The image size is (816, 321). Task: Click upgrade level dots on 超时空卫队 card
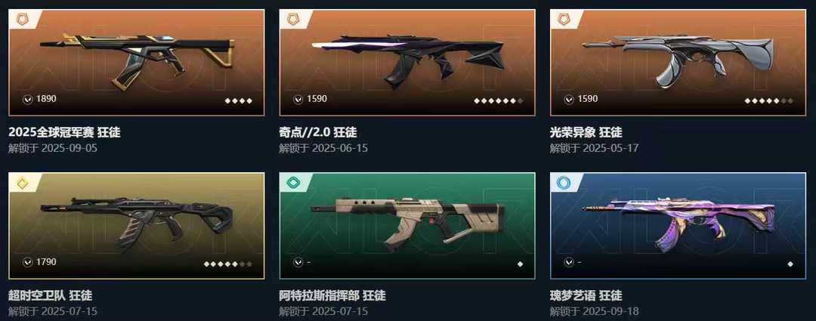228,264
